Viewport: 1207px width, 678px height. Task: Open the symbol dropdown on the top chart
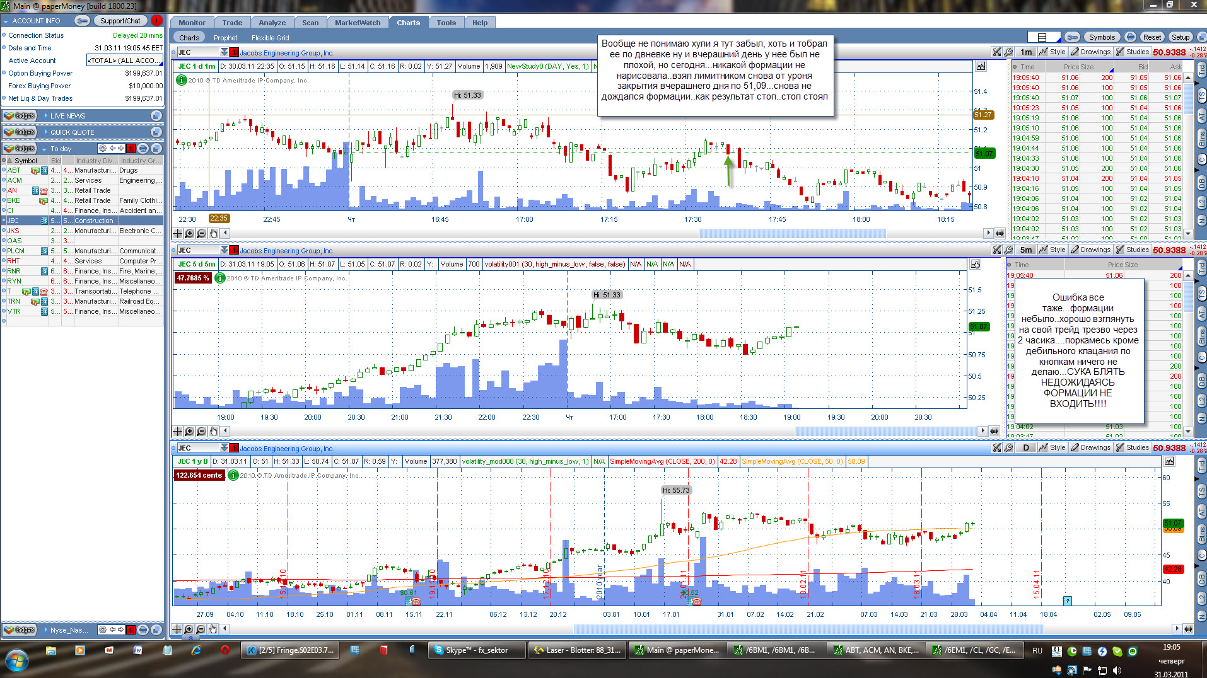pyautogui.click(x=224, y=52)
